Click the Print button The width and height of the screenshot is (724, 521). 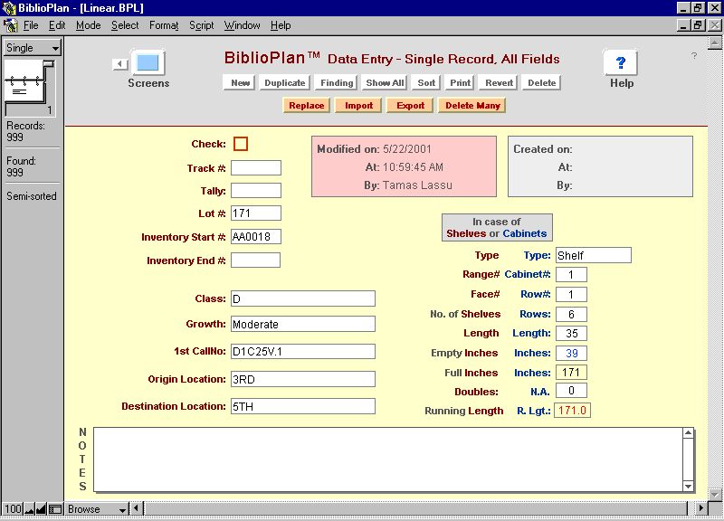[x=460, y=82]
